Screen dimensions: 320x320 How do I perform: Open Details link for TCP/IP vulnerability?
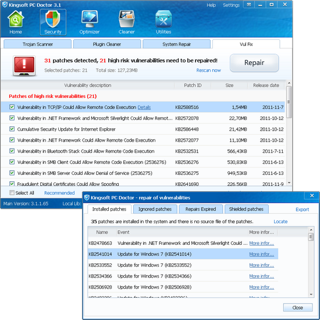pos(144,107)
